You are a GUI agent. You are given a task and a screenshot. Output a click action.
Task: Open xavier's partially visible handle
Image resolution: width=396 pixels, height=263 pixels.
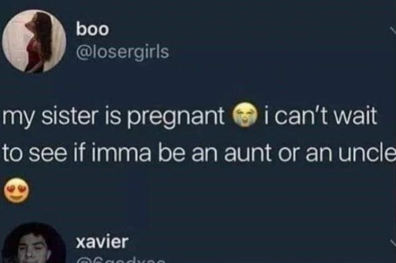coord(121,261)
